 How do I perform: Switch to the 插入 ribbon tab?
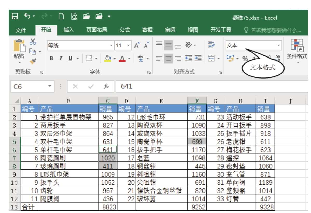pyautogui.click(x=69, y=30)
